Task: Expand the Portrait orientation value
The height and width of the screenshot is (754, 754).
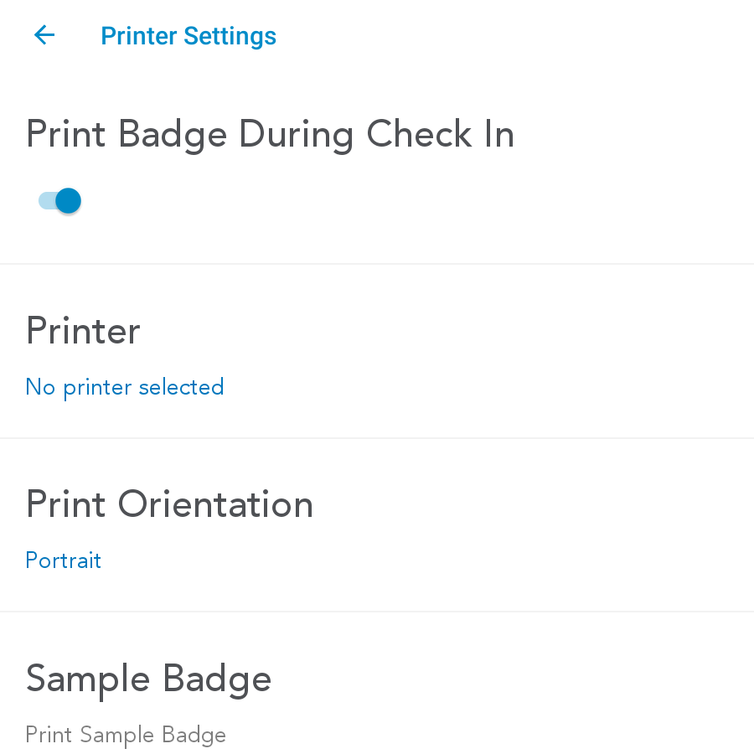Action: coord(64,560)
